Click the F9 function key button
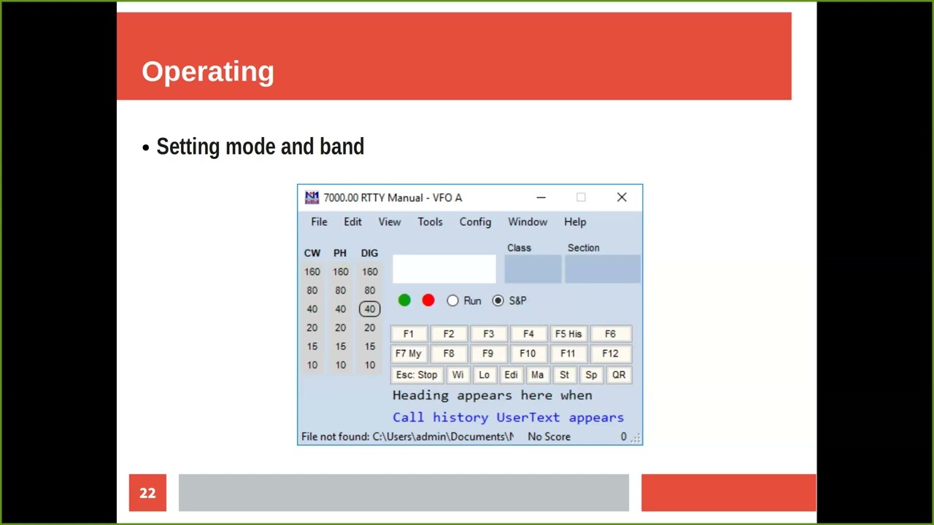The height and width of the screenshot is (525, 934). 488,354
